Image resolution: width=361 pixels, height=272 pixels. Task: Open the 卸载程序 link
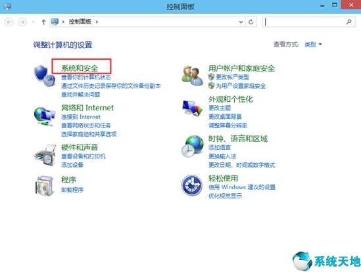72,190
